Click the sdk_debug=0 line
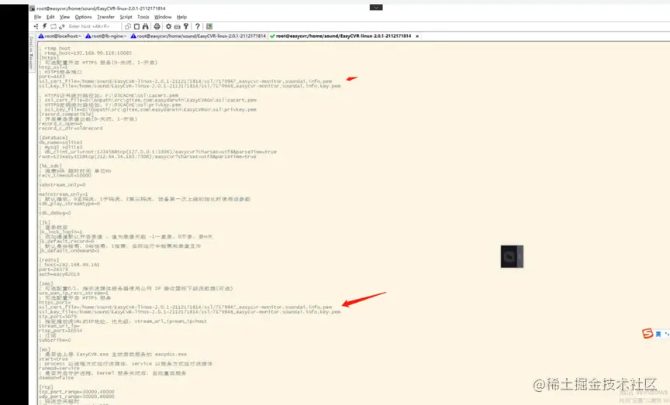 (x=55, y=213)
